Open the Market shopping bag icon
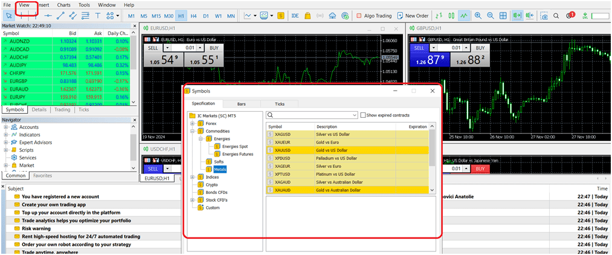 pyautogui.click(x=308, y=16)
